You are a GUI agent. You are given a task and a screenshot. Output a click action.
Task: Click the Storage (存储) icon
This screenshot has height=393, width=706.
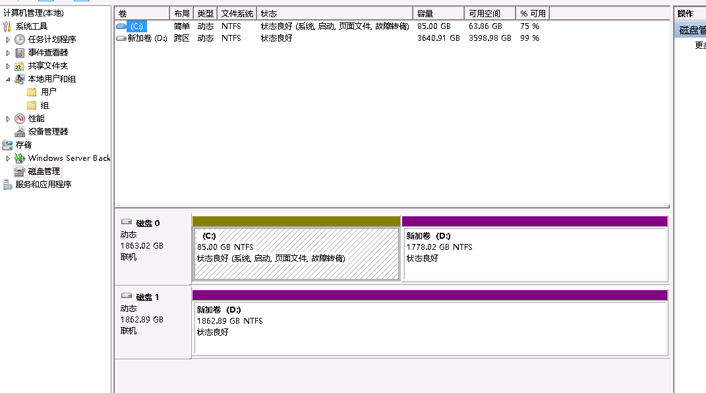click(x=7, y=145)
